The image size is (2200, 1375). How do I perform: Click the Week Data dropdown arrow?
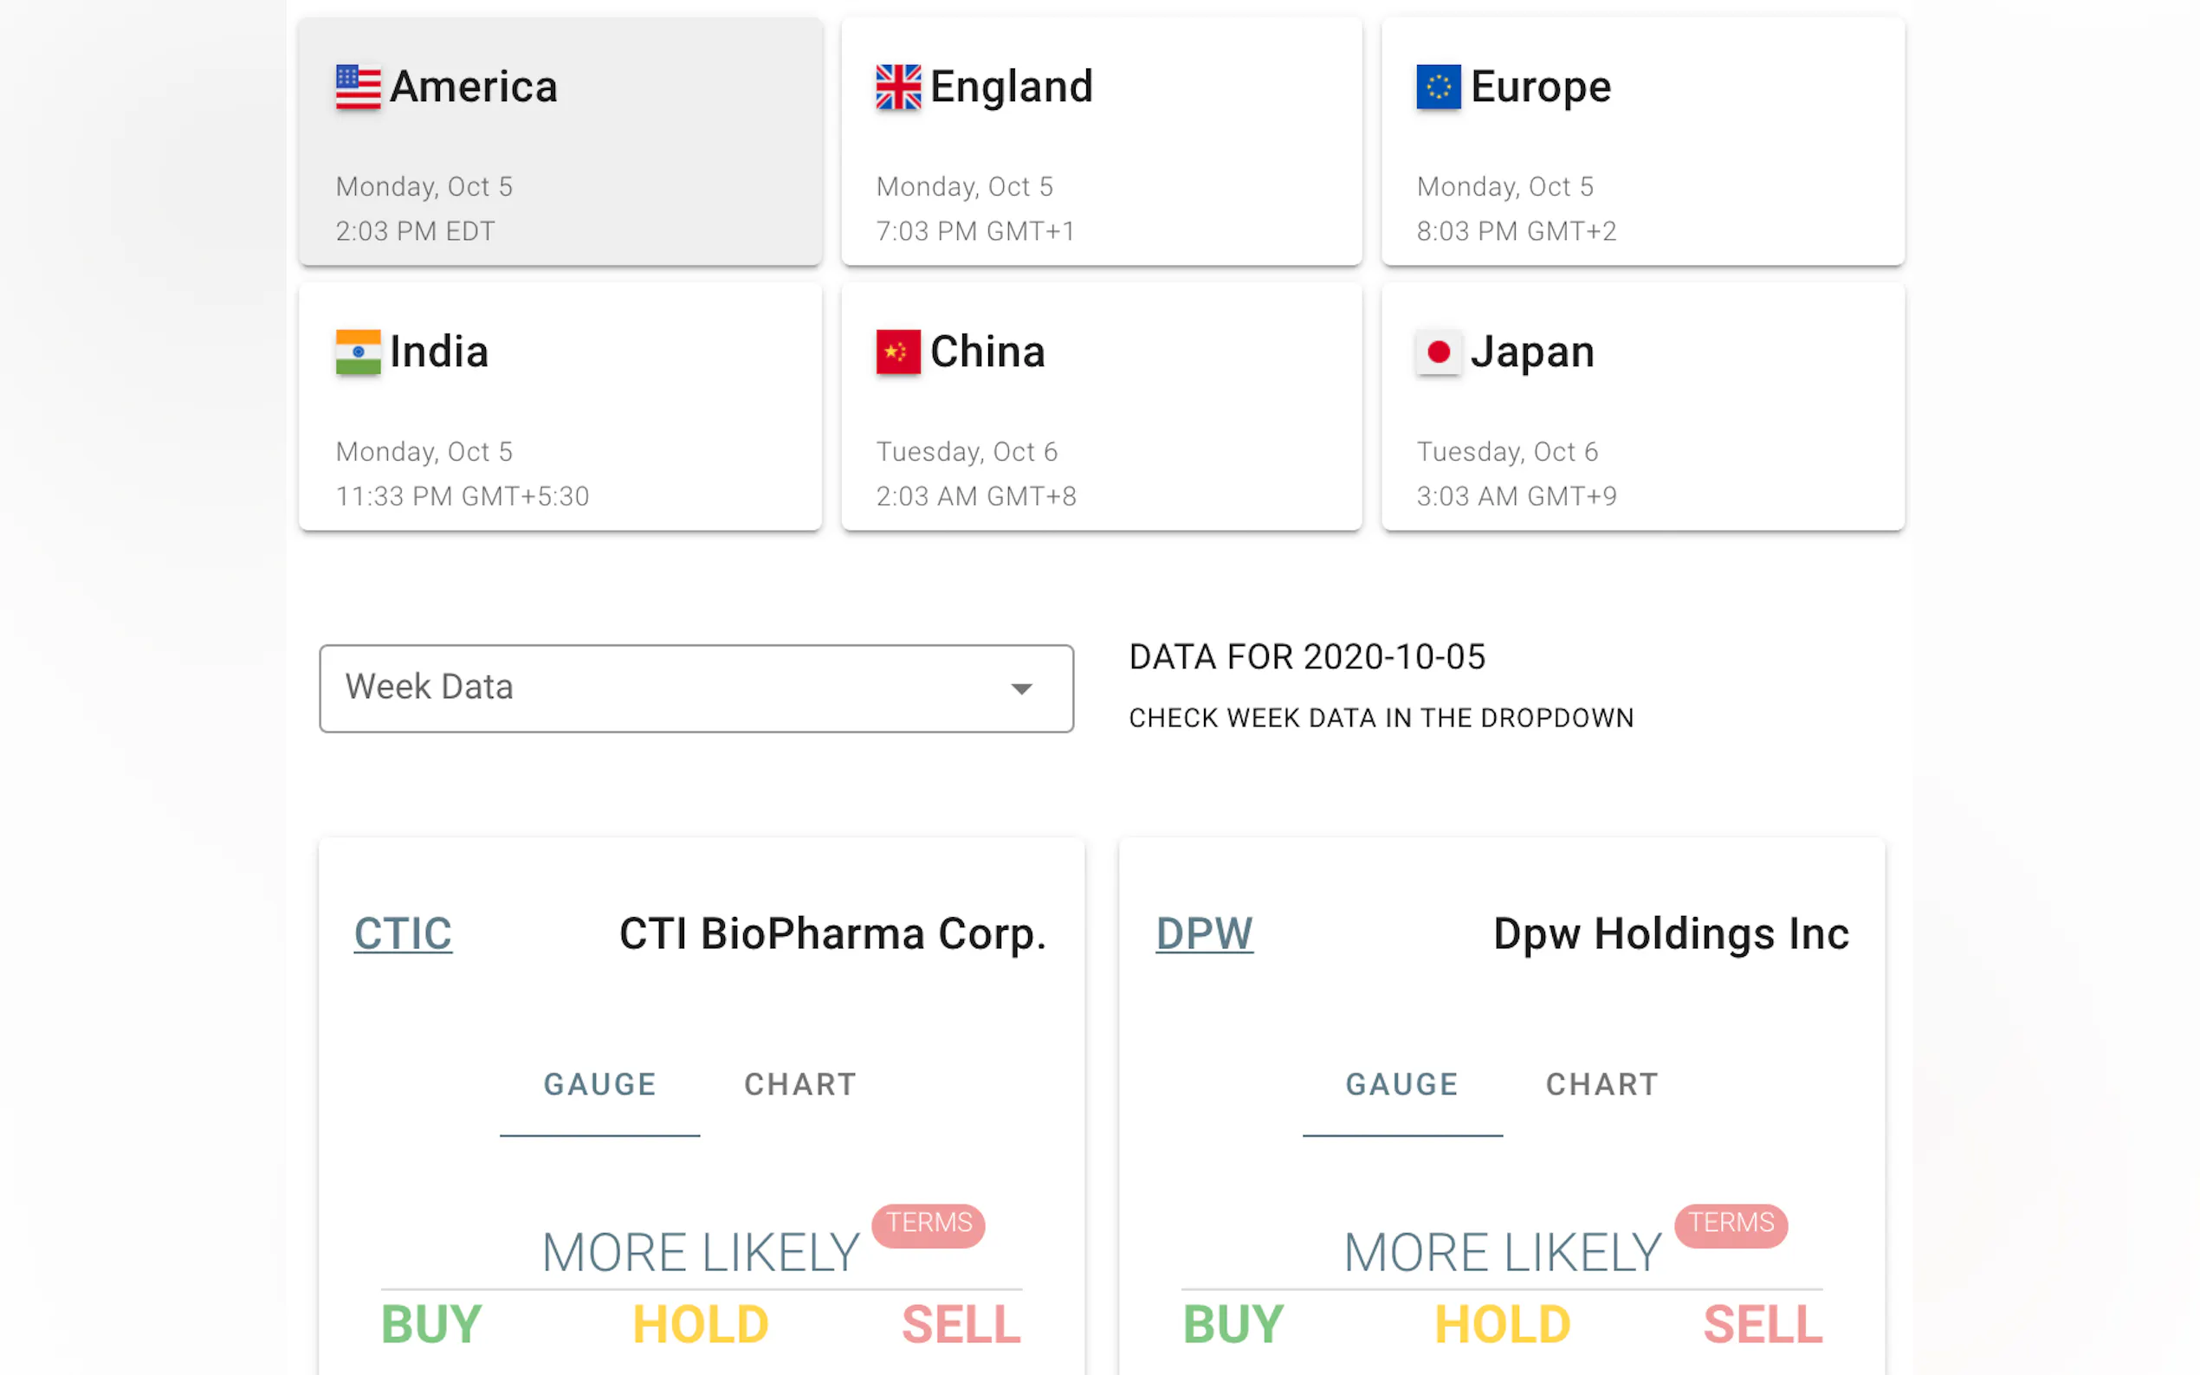1021,689
